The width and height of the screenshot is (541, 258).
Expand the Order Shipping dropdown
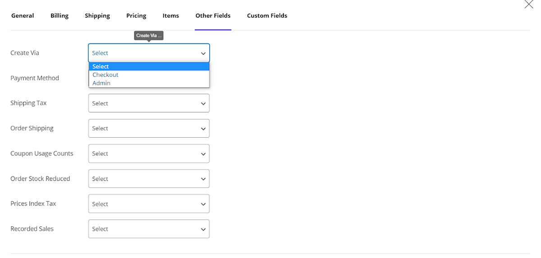tap(149, 128)
